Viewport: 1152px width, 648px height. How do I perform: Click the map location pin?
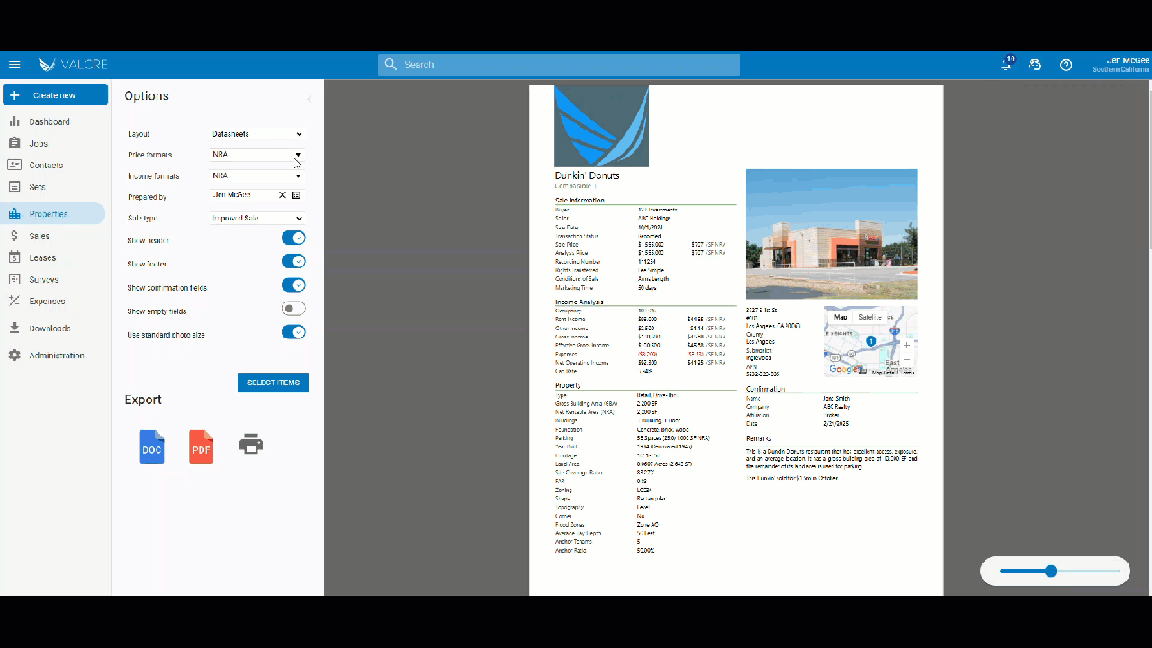(871, 341)
